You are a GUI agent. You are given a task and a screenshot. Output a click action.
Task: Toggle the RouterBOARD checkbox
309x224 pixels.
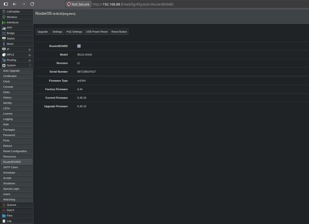[x=79, y=46]
